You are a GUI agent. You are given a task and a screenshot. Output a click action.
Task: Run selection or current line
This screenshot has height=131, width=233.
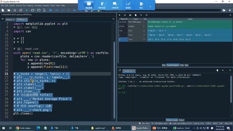click(44, 10)
